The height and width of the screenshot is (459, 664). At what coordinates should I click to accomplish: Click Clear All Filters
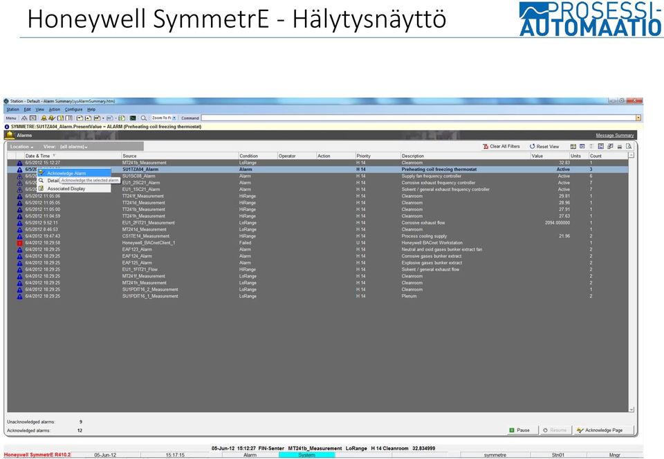[x=501, y=146]
